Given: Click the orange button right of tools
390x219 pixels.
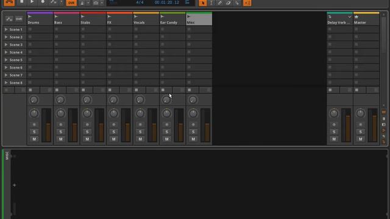Looking at the screenshot, I should pos(247,2).
